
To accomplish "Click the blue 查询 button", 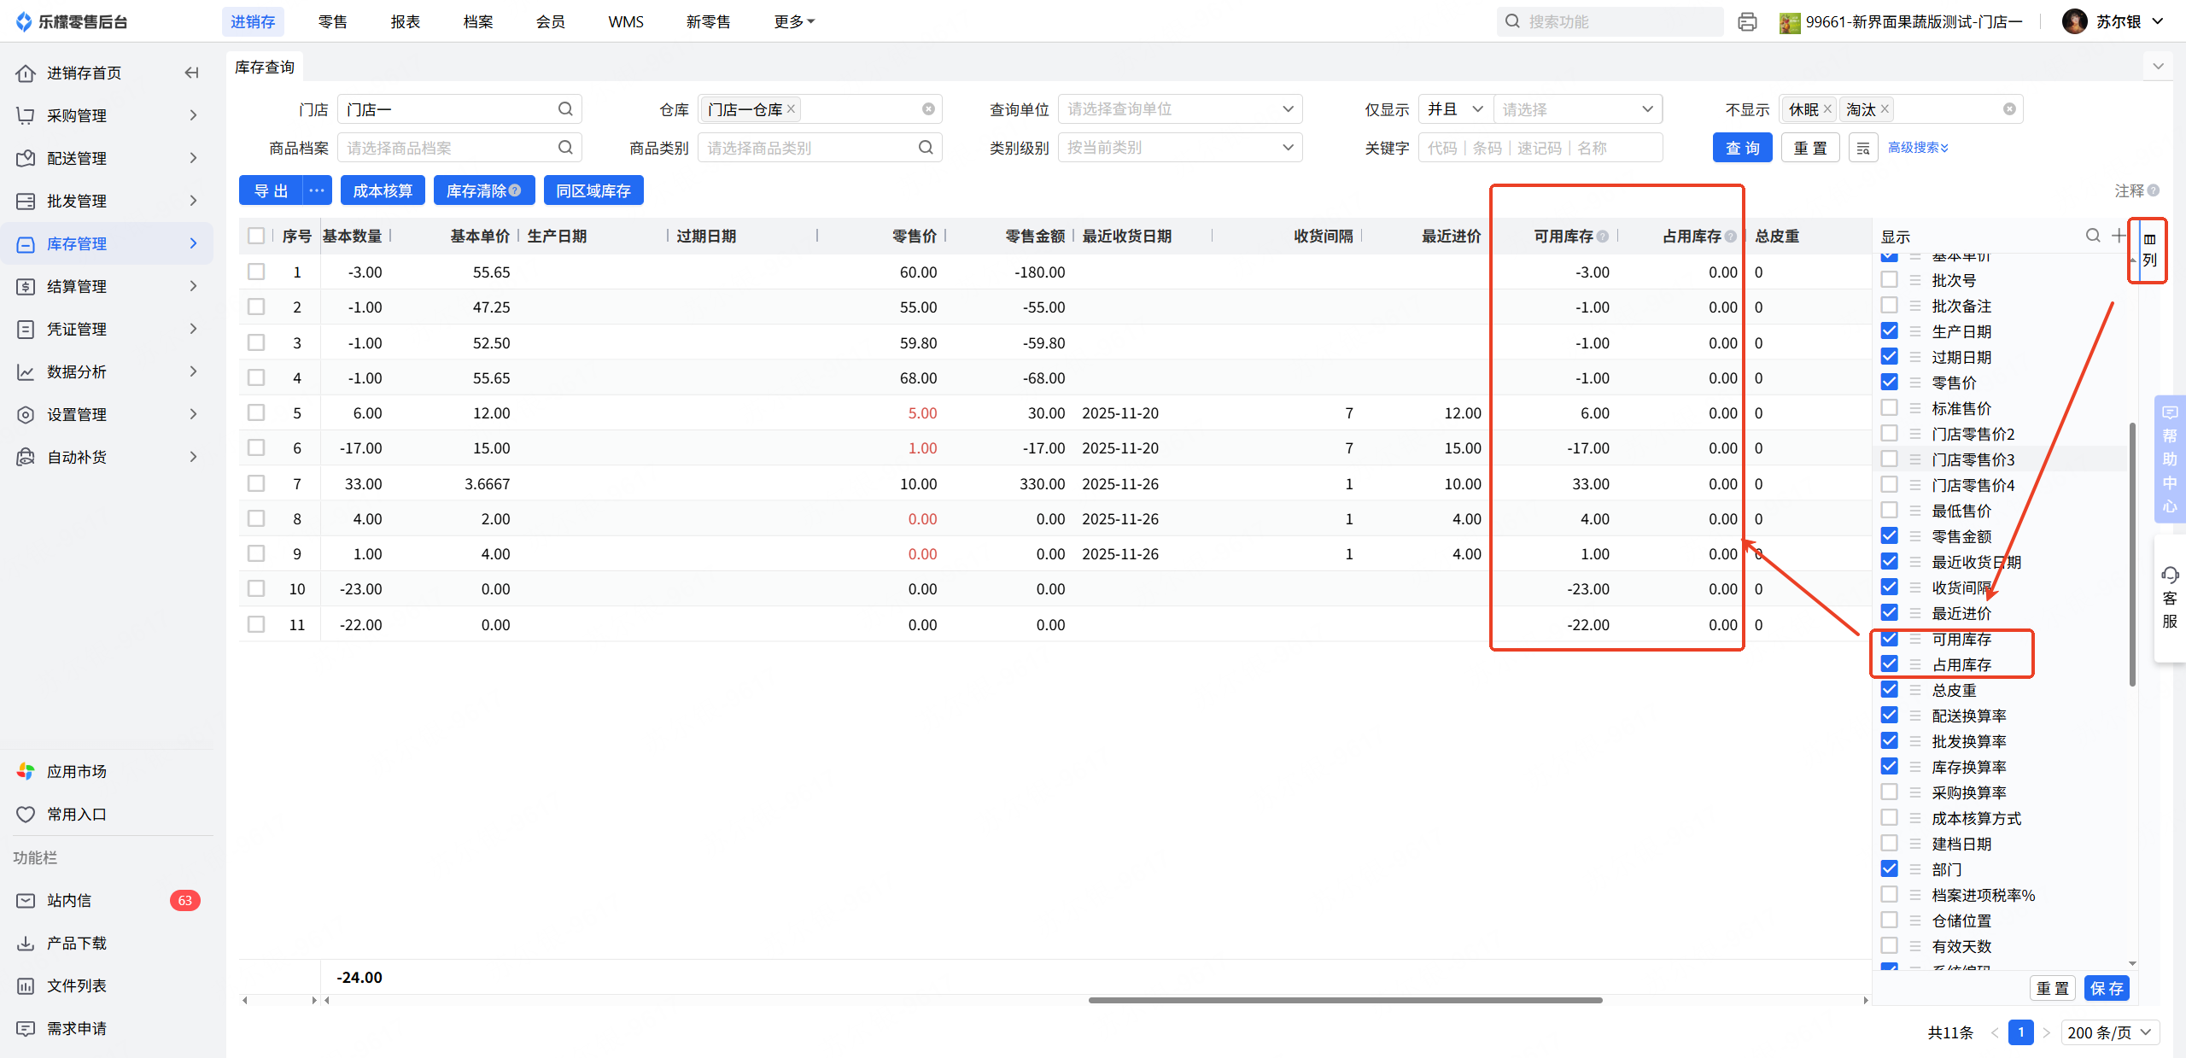I will click(1742, 148).
